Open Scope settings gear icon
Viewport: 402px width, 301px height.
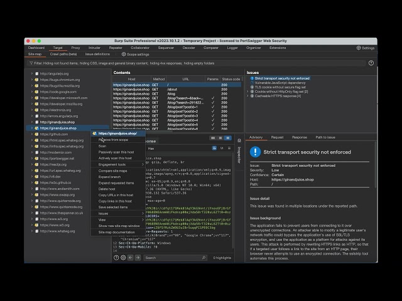pos(124,55)
